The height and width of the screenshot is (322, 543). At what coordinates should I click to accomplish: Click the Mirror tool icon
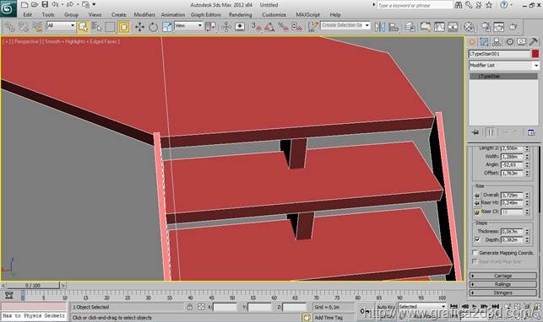click(x=380, y=27)
